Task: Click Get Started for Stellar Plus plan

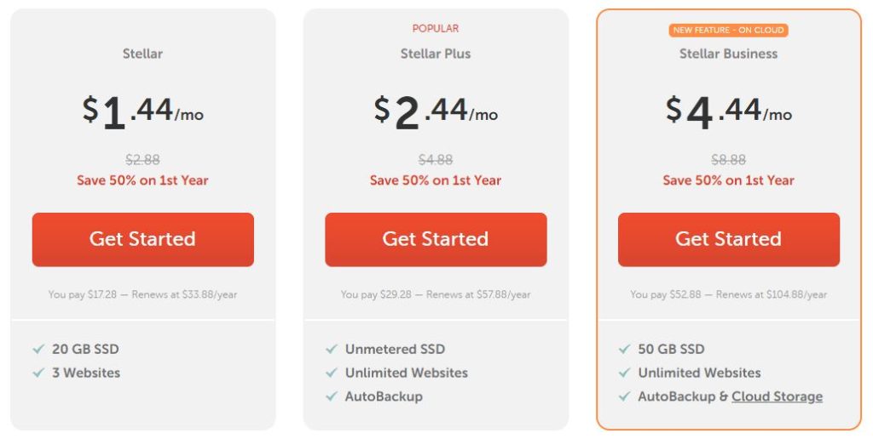Action: coord(436,240)
